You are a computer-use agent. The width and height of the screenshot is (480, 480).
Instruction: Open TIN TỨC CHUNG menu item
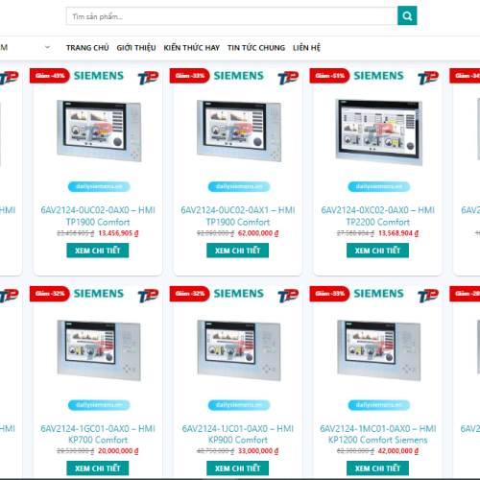click(x=256, y=48)
